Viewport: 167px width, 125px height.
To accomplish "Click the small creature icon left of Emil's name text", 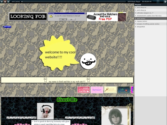I will point(45,80).
